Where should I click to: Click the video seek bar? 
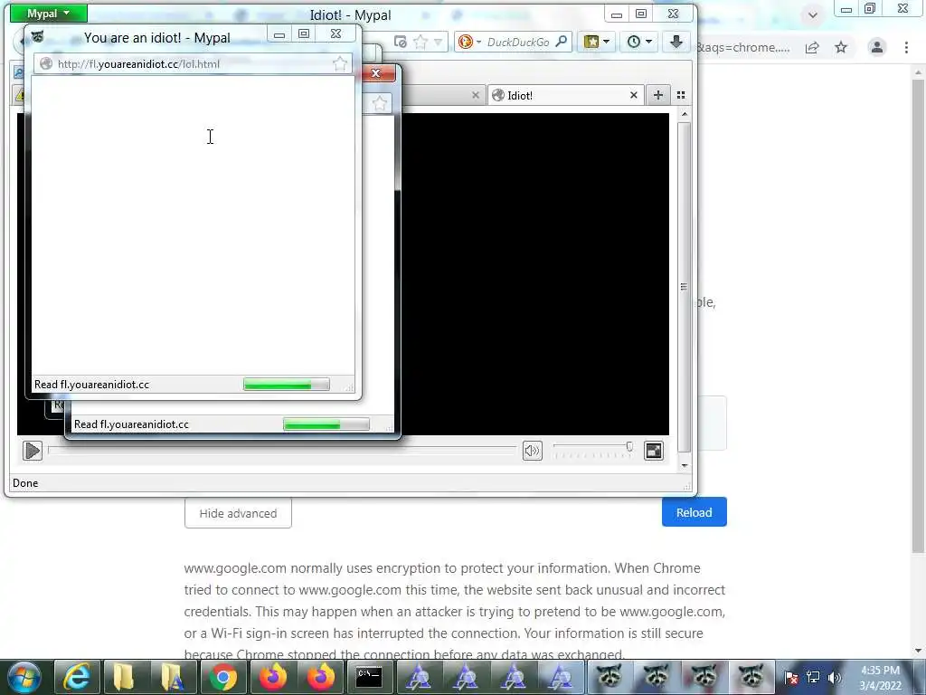pyautogui.click(x=282, y=451)
